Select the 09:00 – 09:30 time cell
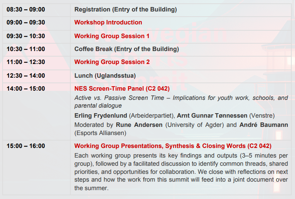Screen dimensions: 295x199 tap(26, 23)
